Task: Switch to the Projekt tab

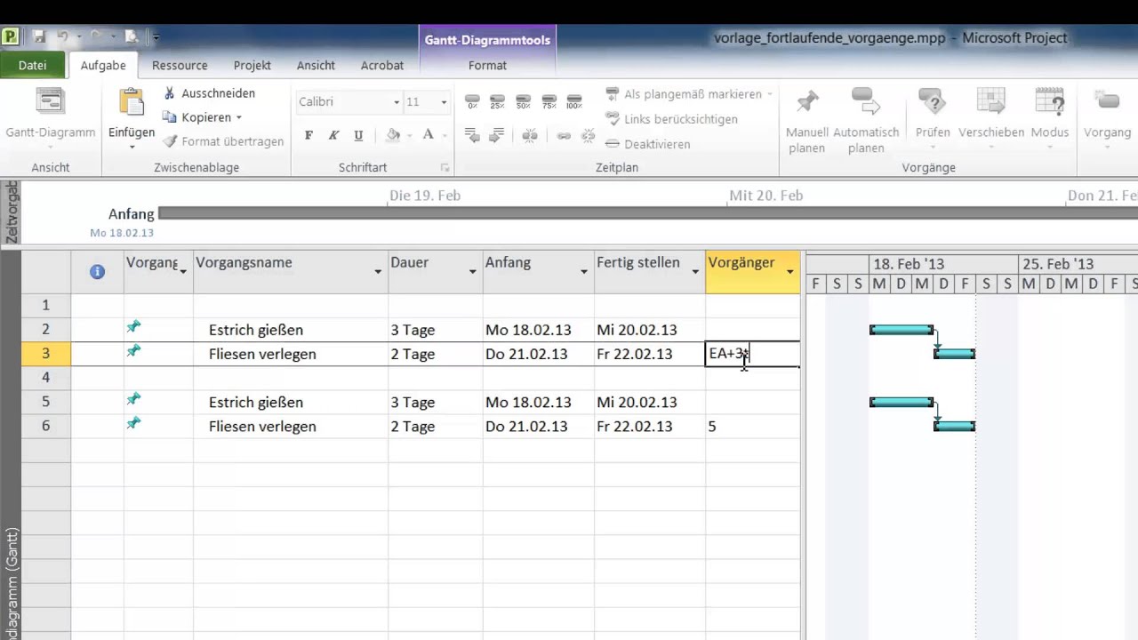Action: coord(252,65)
